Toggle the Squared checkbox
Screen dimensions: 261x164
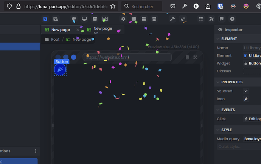coord(246,91)
